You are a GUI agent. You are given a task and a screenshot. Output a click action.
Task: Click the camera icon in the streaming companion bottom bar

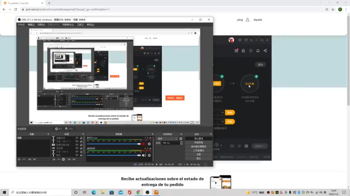[232, 146]
